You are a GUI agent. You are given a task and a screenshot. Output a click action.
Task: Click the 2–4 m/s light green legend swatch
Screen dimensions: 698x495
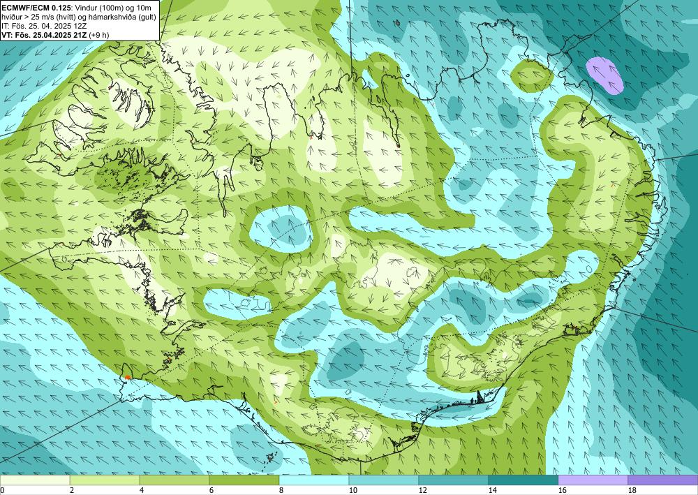[105, 480]
